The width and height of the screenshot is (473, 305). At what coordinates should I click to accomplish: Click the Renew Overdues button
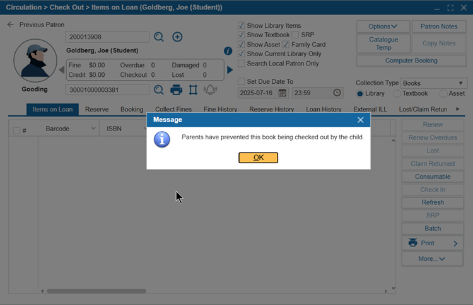433,137
